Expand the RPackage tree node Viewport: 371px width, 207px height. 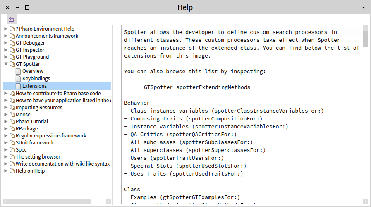[x=6, y=129]
